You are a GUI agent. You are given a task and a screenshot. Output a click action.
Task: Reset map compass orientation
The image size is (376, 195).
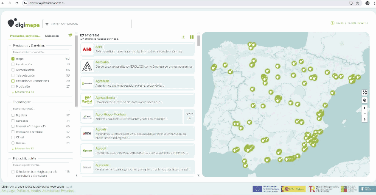tap(365, 119)
